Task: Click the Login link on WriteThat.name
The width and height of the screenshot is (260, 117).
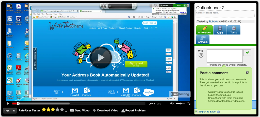Action: 145,23
